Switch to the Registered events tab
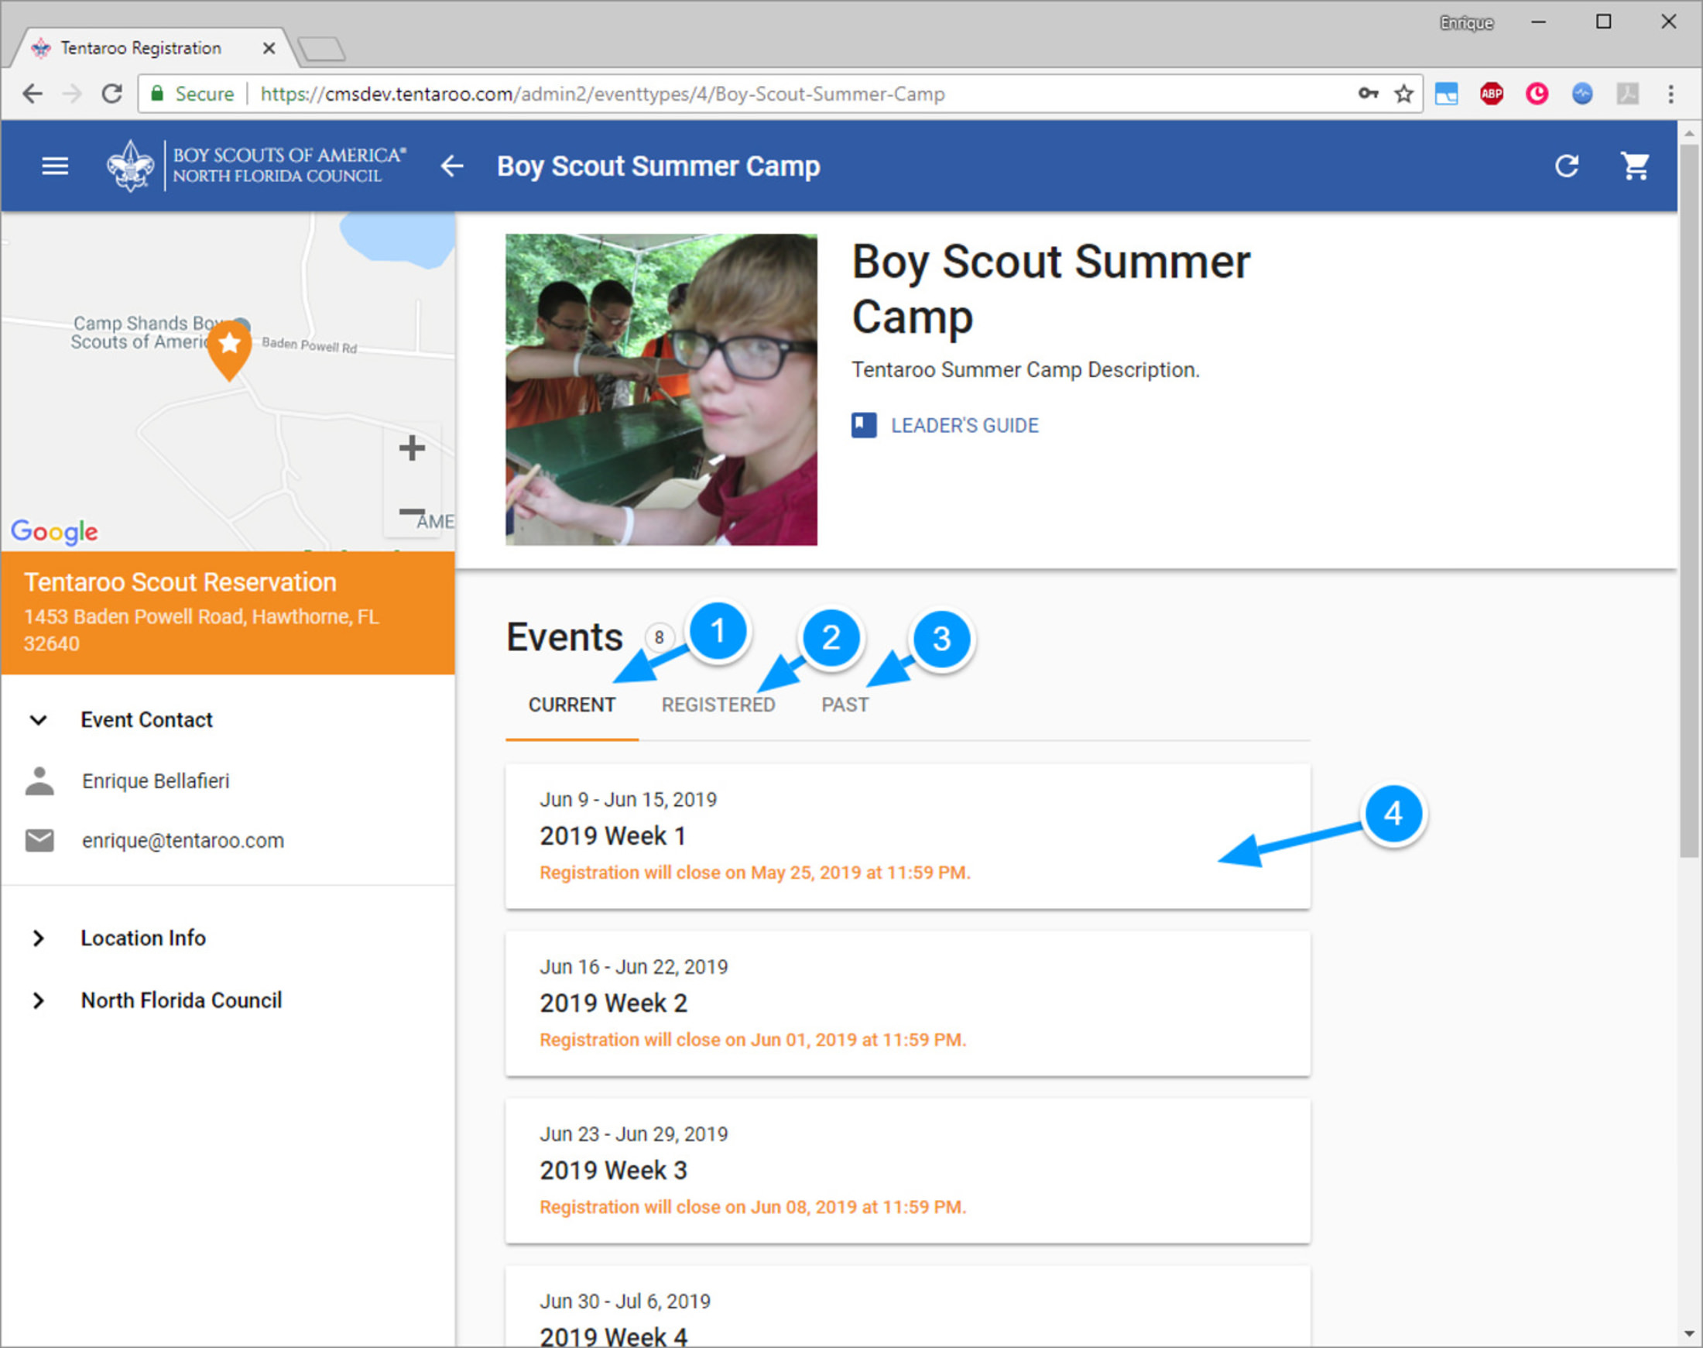The image size is (1703, 1348). click(x=718, y=705)
